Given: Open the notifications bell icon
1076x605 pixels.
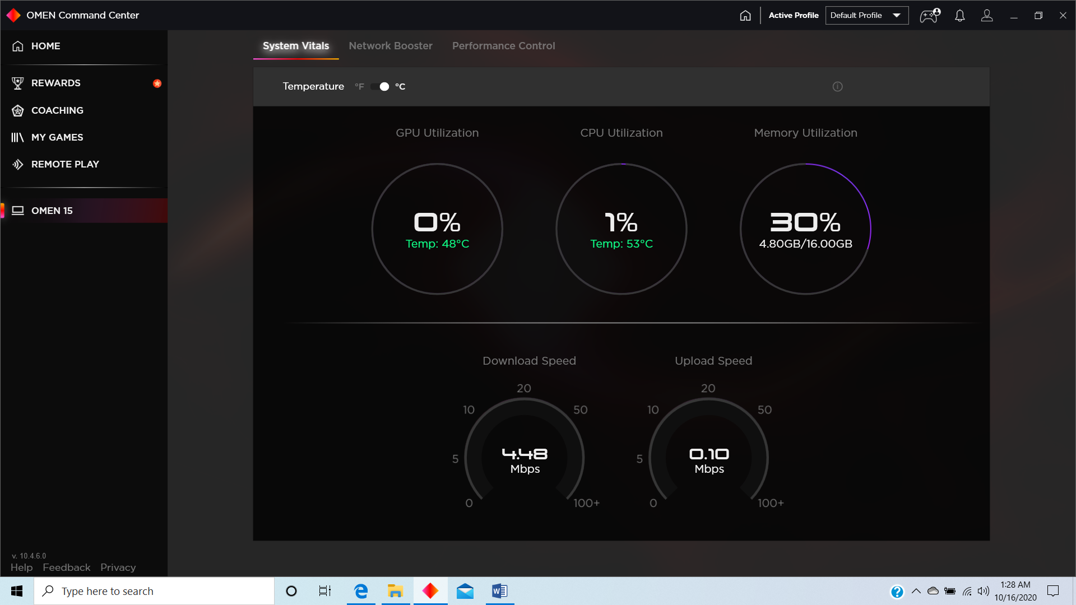Looking at the screenshot, I should (959, 15).
